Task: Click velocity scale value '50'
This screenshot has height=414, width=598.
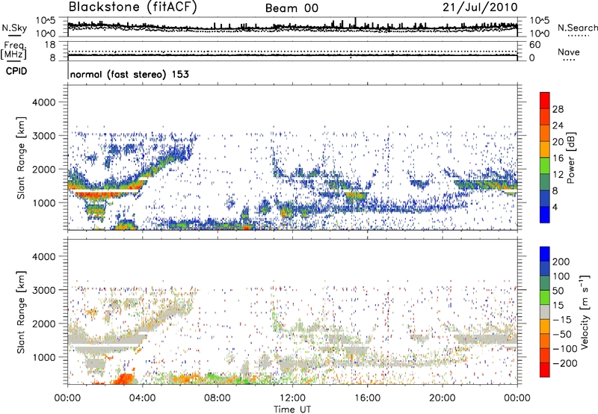Action: tap(558, 291)
